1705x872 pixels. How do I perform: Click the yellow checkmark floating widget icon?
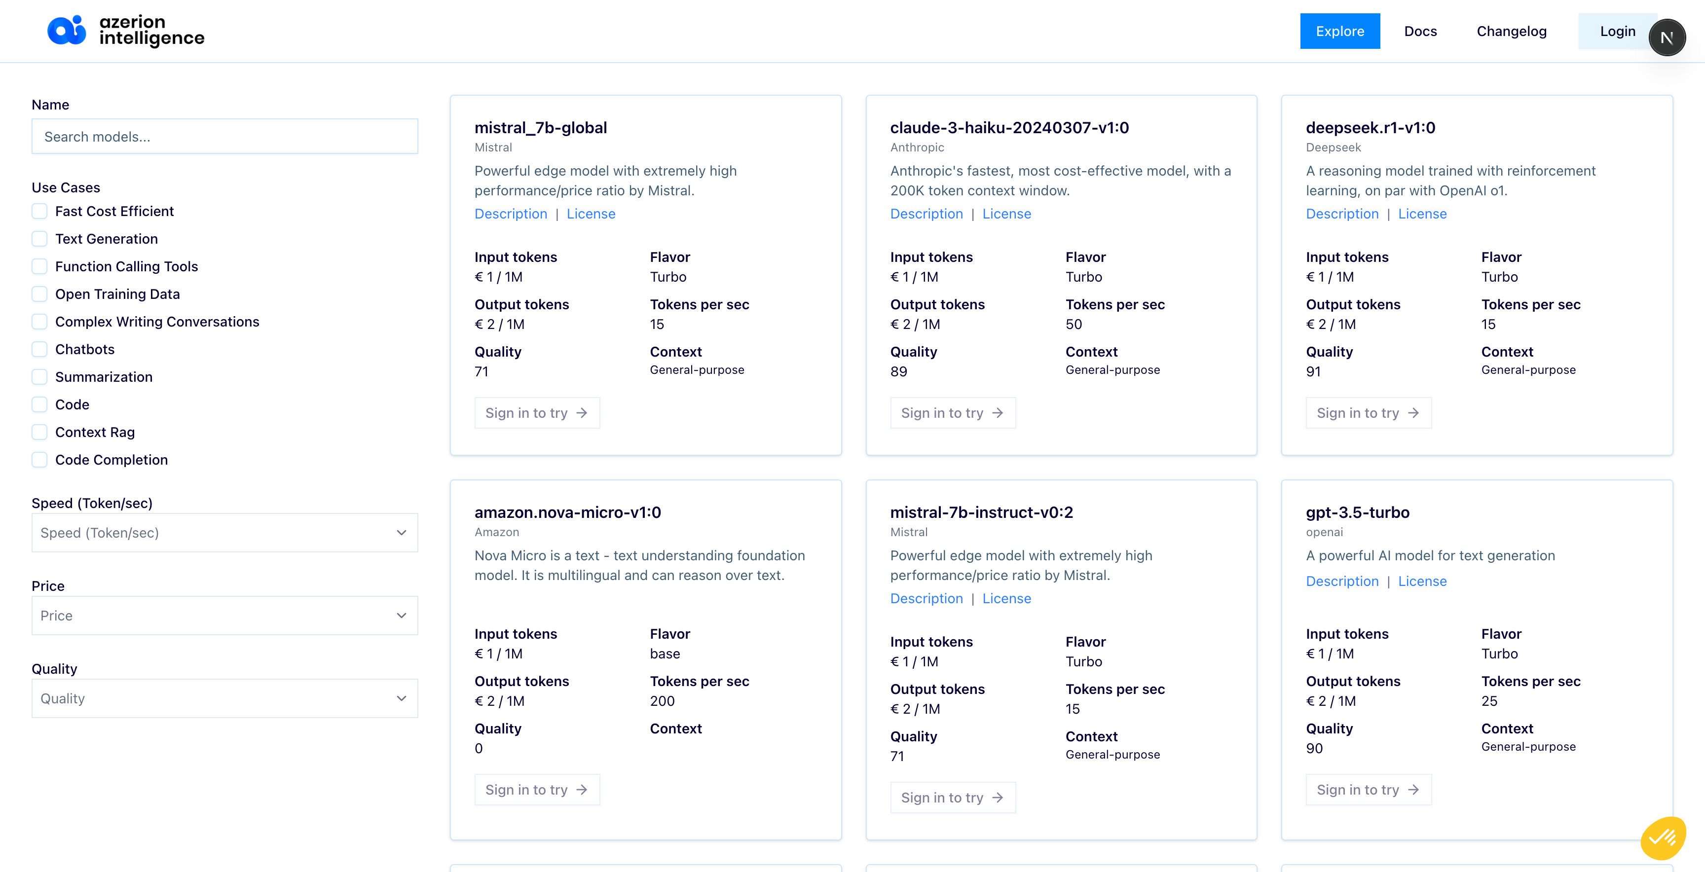coord(1663,837)
